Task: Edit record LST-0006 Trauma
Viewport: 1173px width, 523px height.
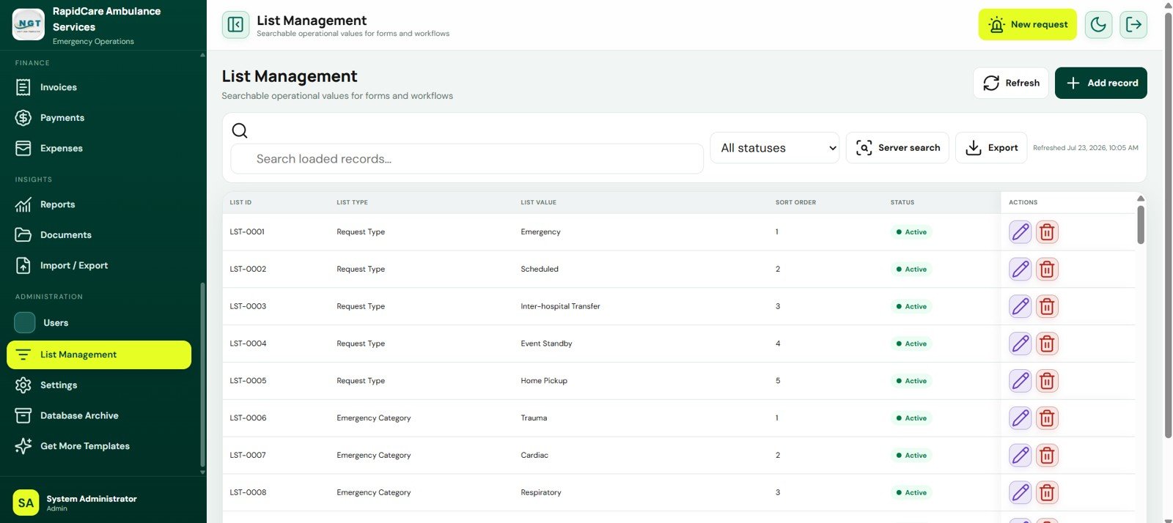Action: (x=1021, y=418)
